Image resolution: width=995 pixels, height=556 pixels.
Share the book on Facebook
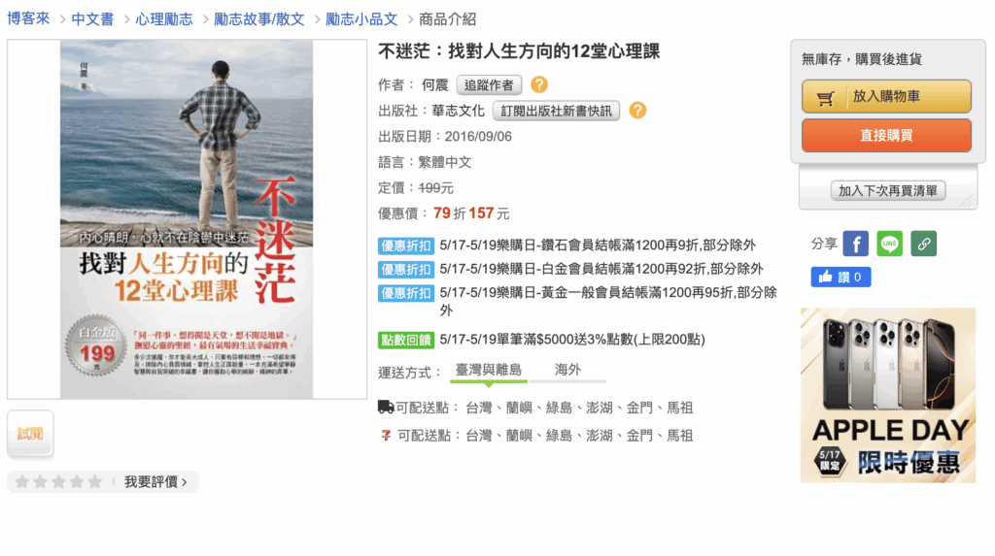click(x=855, y=244)
